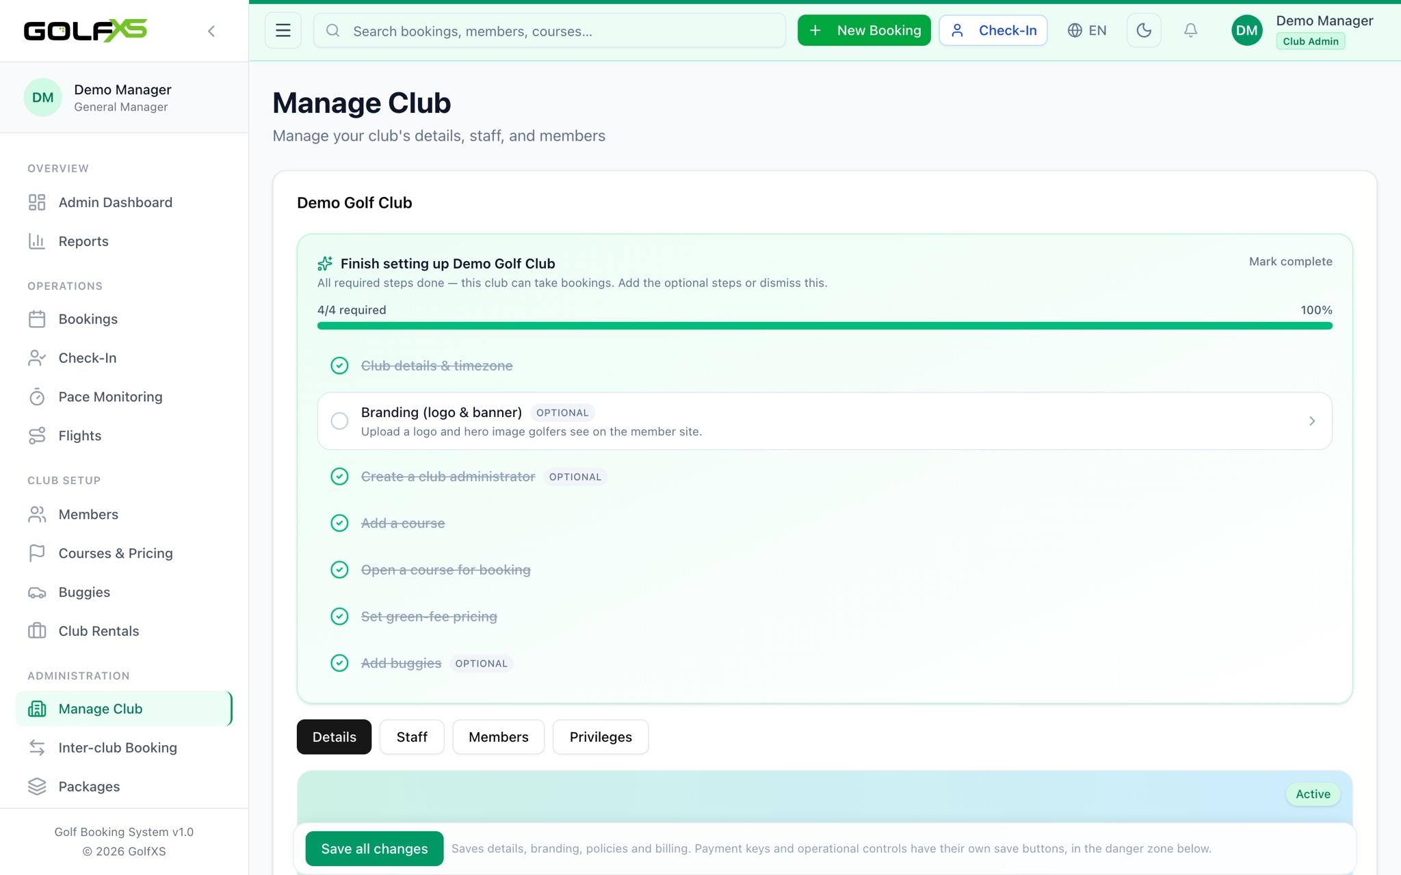Click the Create a club administrator checkmark
The height and width of the screenshot is (875, 1401).
tap(339, 476)
